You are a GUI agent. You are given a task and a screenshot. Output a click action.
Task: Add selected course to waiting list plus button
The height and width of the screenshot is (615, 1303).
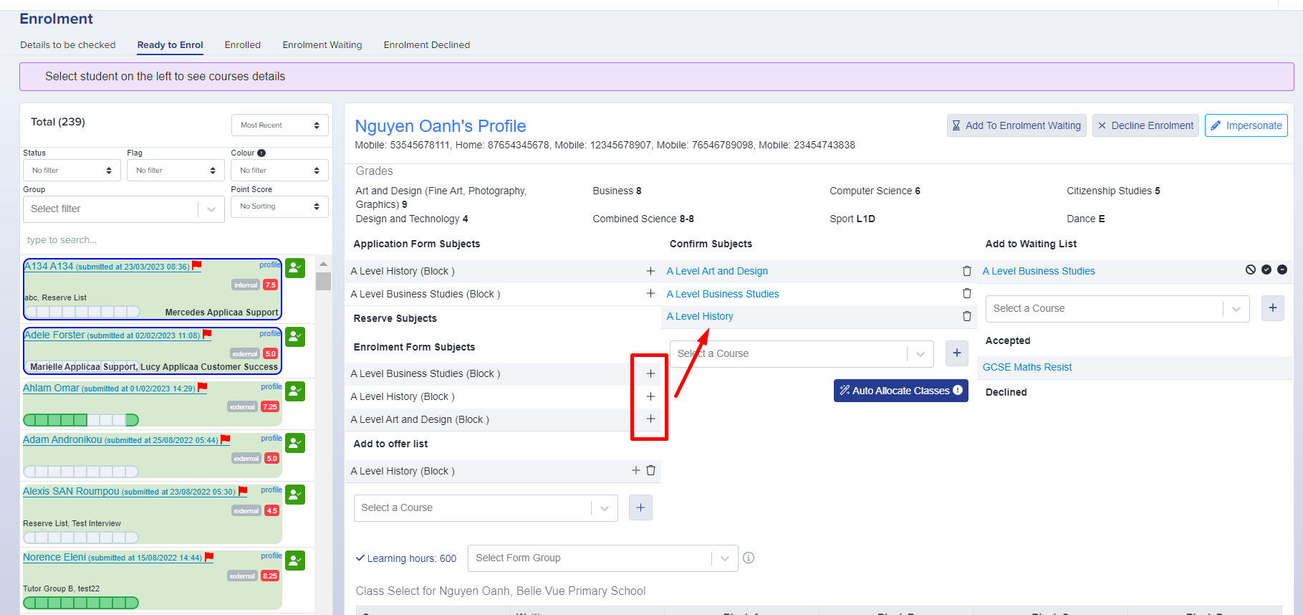tap(1273, 308)
